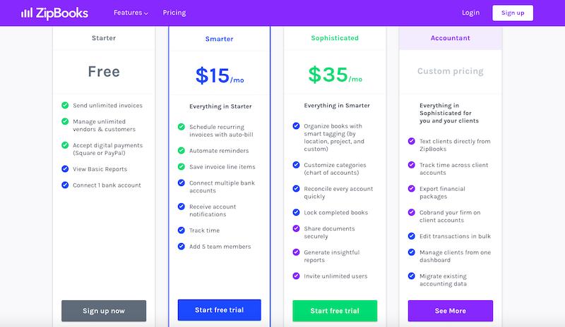Image resolution: width=565 pixels, height=327 pixels.
Task: Click the white Sign up button
Action: (x=513, y=13)
